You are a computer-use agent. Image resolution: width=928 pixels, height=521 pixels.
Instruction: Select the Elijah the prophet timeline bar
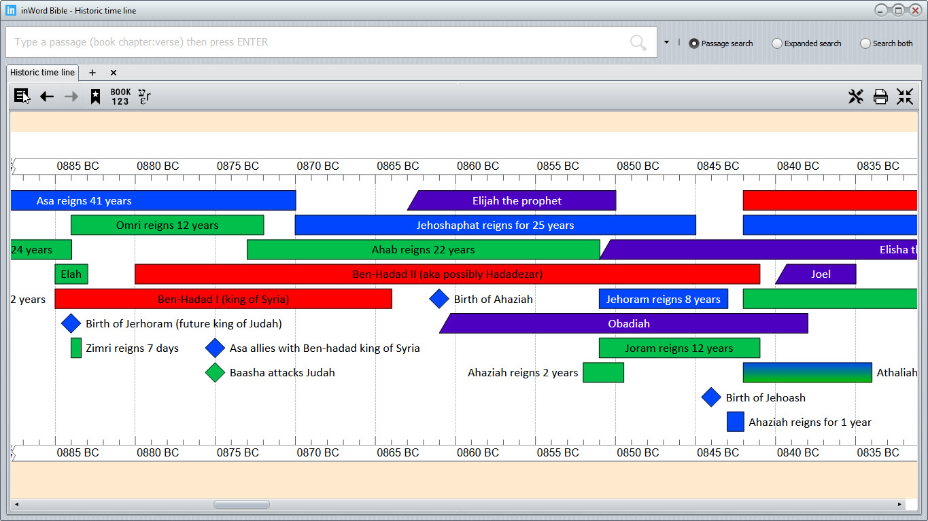517,200
